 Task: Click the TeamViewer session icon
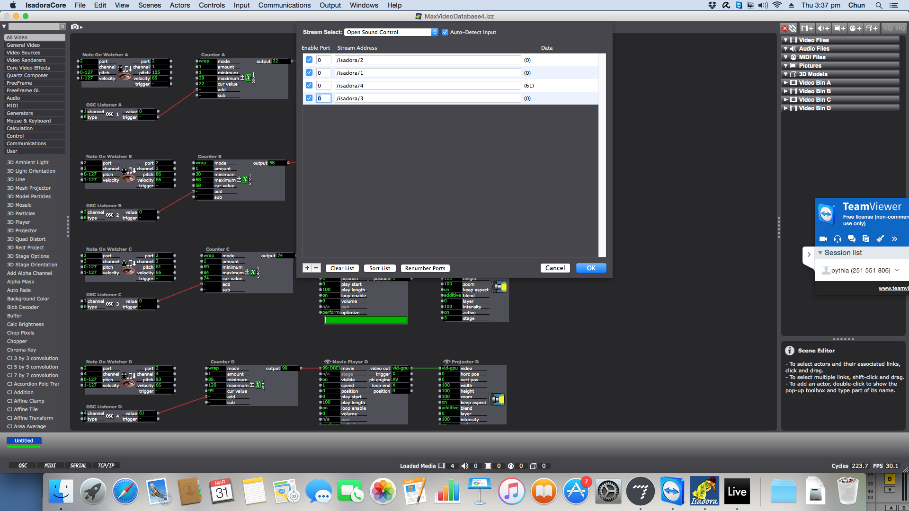827,270
